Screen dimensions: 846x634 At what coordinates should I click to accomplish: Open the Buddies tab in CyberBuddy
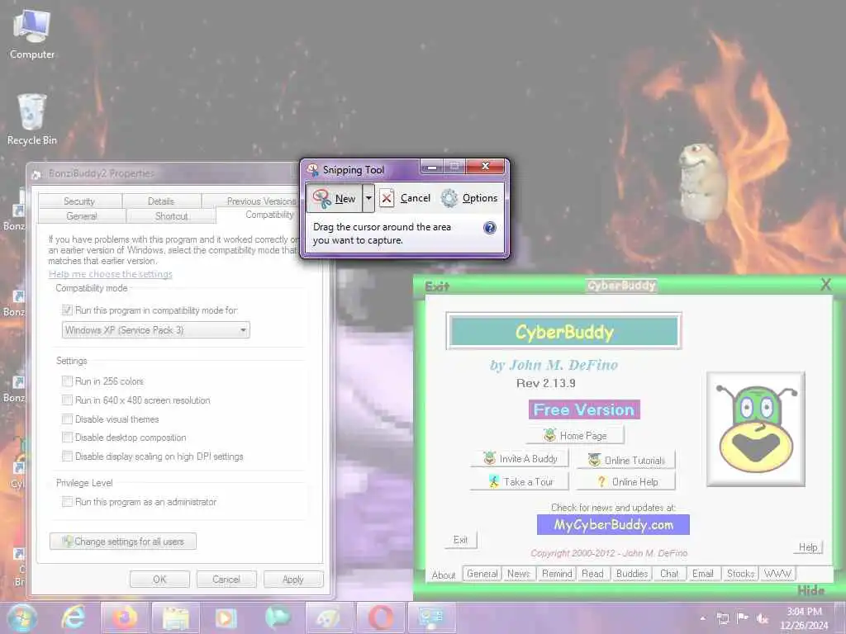point(632,574)
